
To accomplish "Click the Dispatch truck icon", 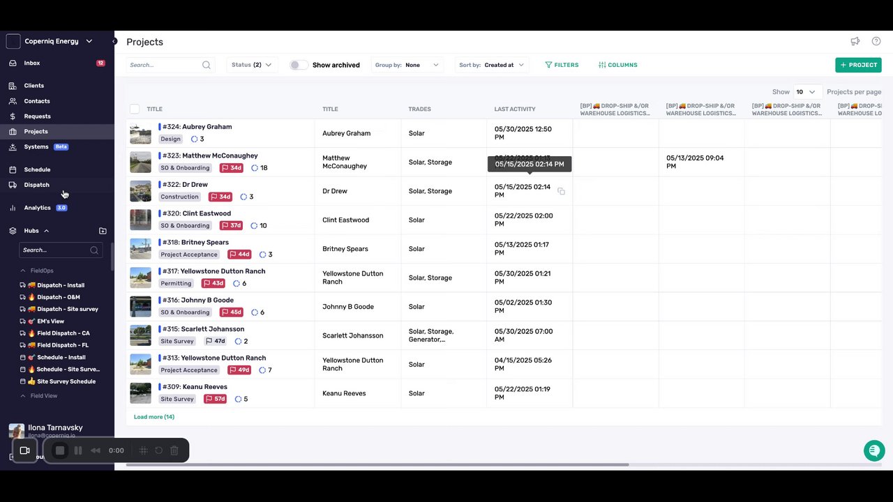I will [13, 185].
